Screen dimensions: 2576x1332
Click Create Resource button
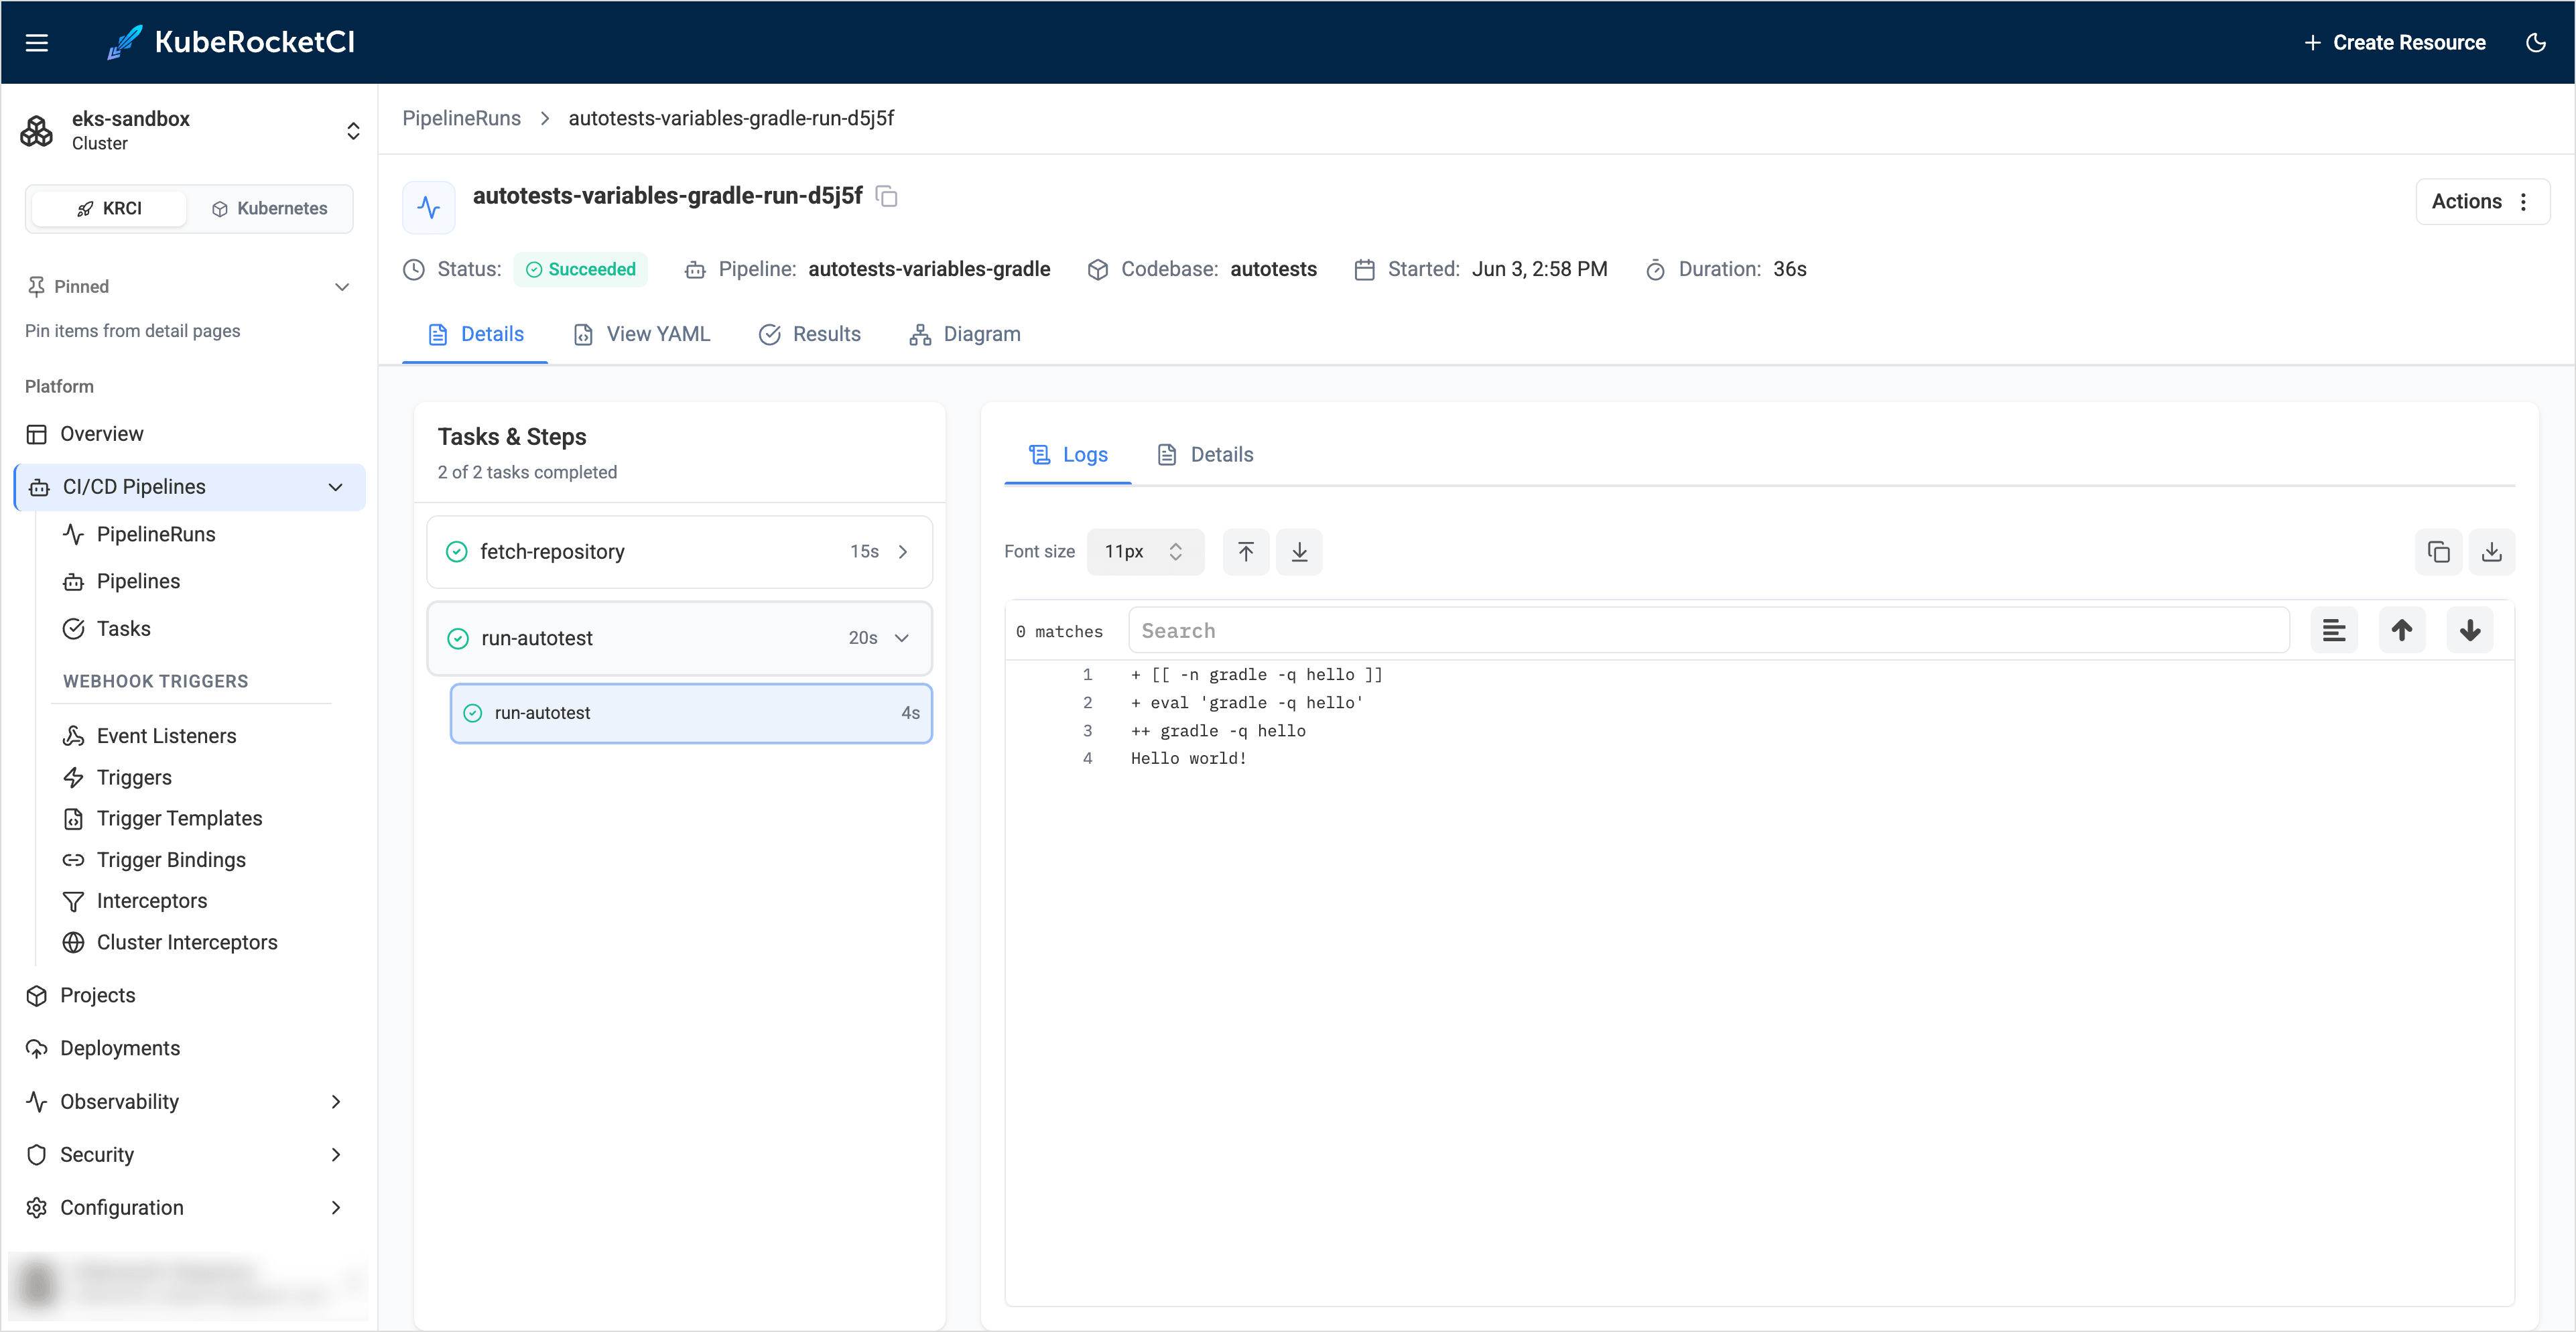[2394, 42]
